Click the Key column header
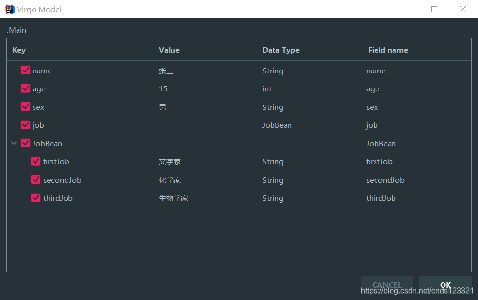The image size is (478, 300). [x=19, y=50]
